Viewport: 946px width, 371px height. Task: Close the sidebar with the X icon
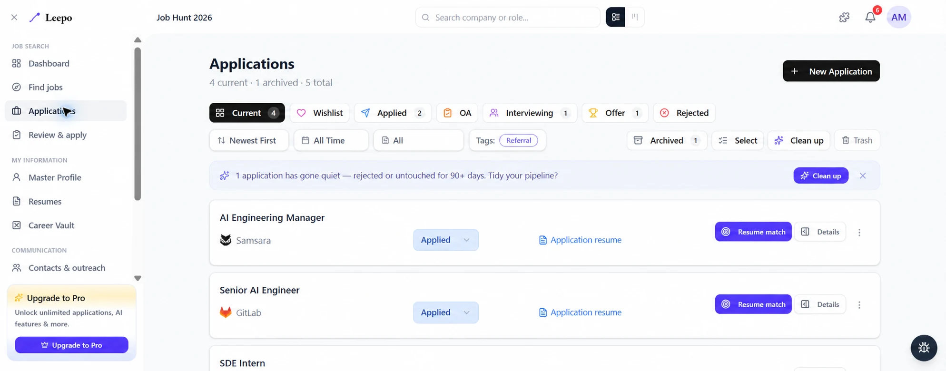(14, 18)
